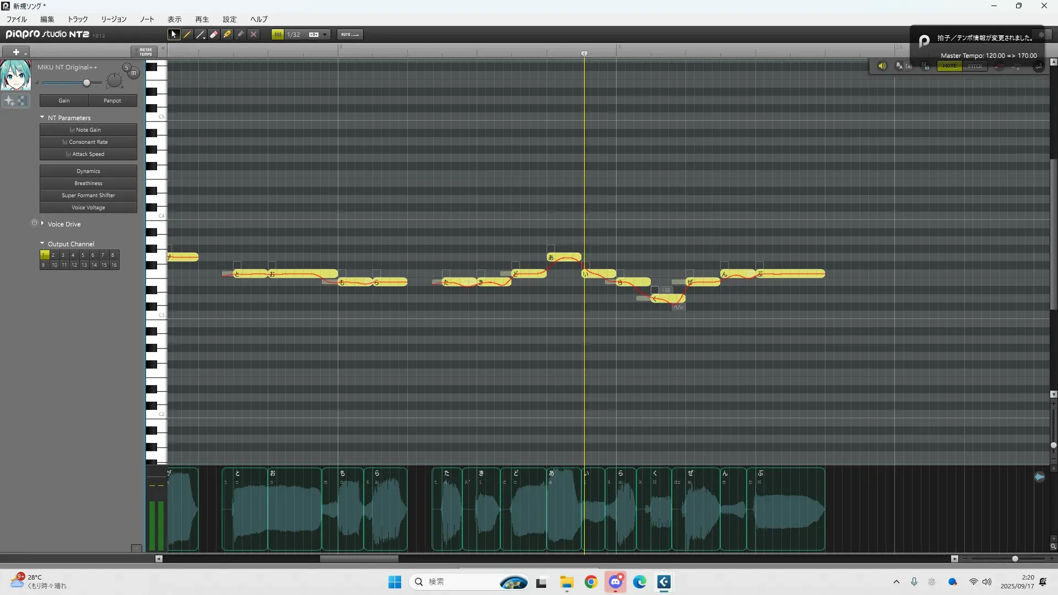Click the track volume slider knob
The image size is (1058, 595).
click(x=87, y=83)
